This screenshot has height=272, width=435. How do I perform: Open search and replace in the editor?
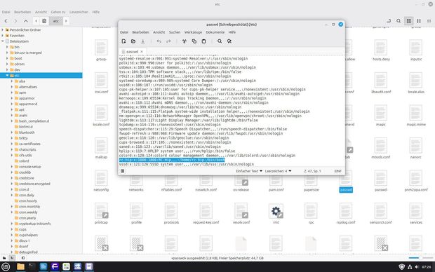[x=229, y=41]
